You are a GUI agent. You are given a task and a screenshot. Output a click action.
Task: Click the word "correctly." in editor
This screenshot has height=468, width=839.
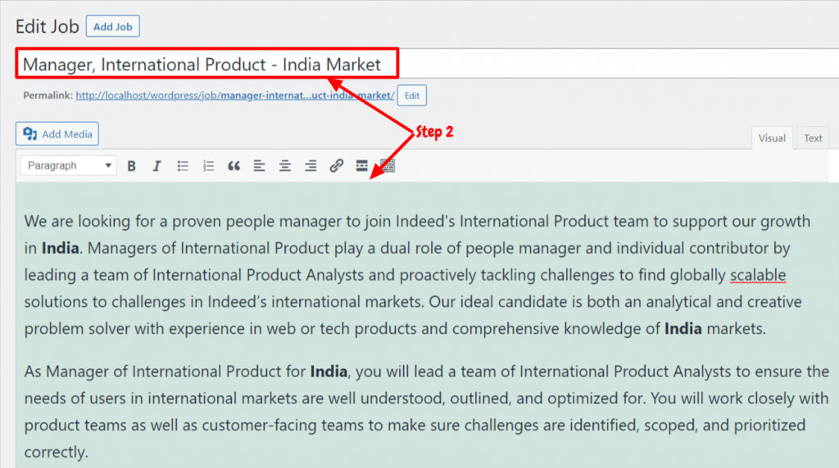click(x=57, y=452)
